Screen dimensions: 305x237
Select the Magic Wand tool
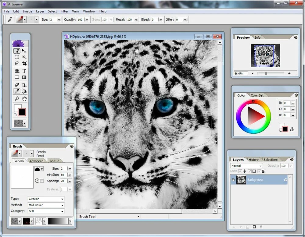pos(24,57)
